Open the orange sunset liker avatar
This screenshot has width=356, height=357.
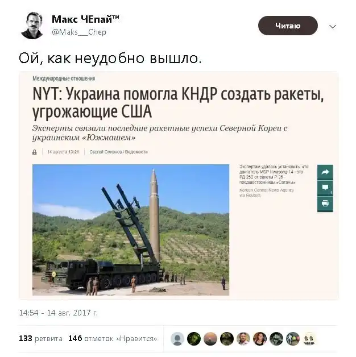(210, 339)
